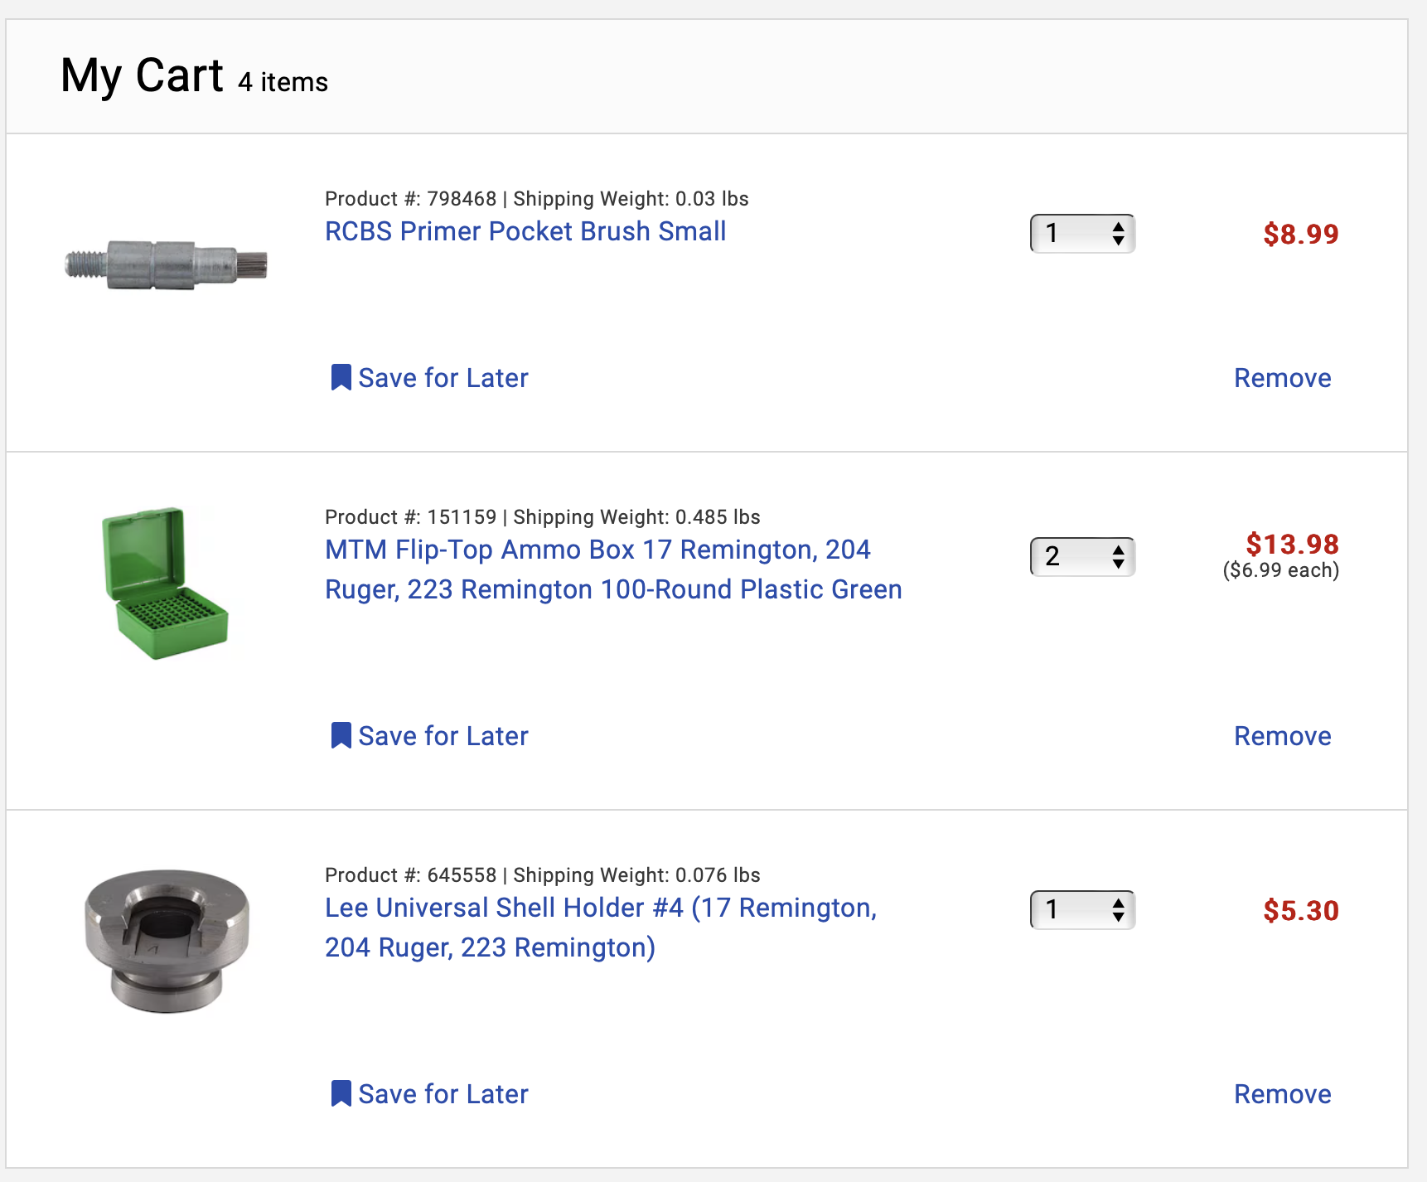The image size is (1427, 1182).
Task: Click the green ammo box thumbnail
Action: coord(165,583)
